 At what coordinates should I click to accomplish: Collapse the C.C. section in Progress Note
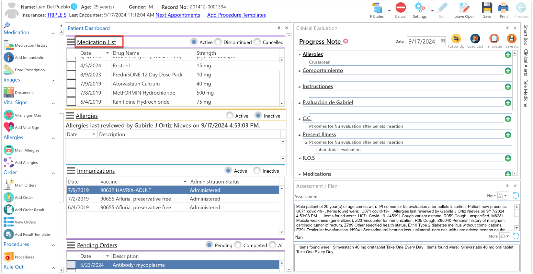300,119
